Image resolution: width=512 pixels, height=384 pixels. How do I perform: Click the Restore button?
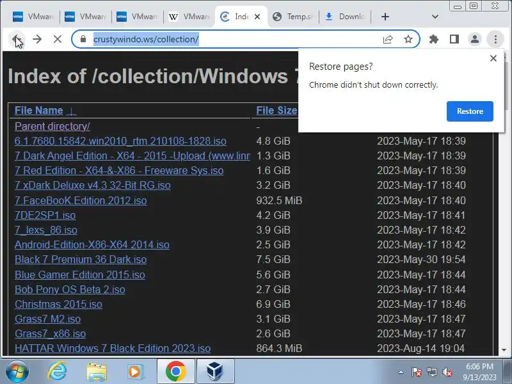click(470, 111)
